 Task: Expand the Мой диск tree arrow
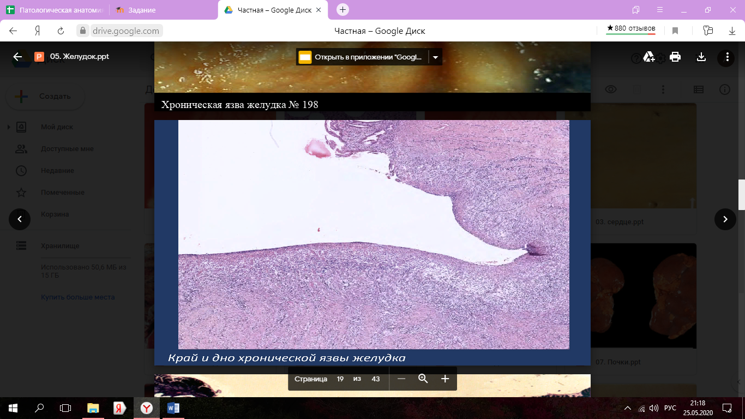point(8,127)
